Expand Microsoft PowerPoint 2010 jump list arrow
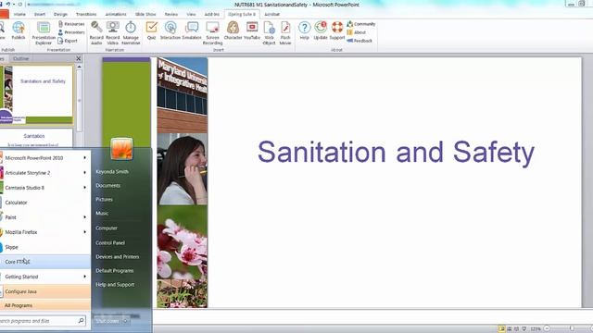Screen dimensions: 593x333 (84, 158)
